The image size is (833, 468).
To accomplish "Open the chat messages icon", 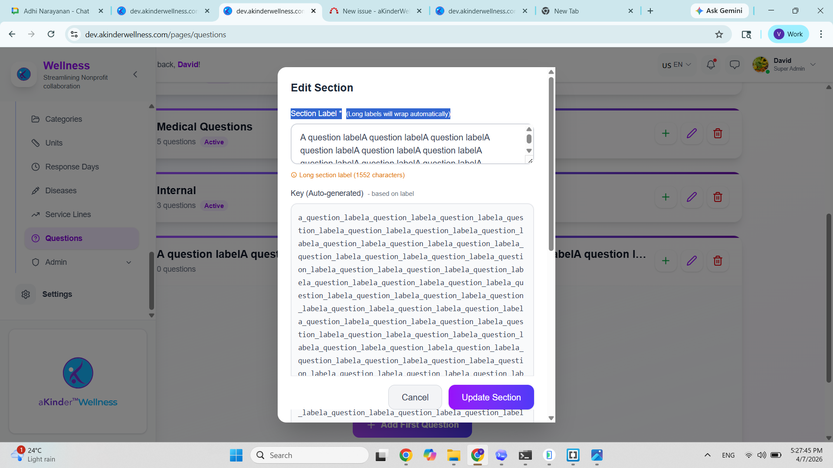I will click(735, 65).
